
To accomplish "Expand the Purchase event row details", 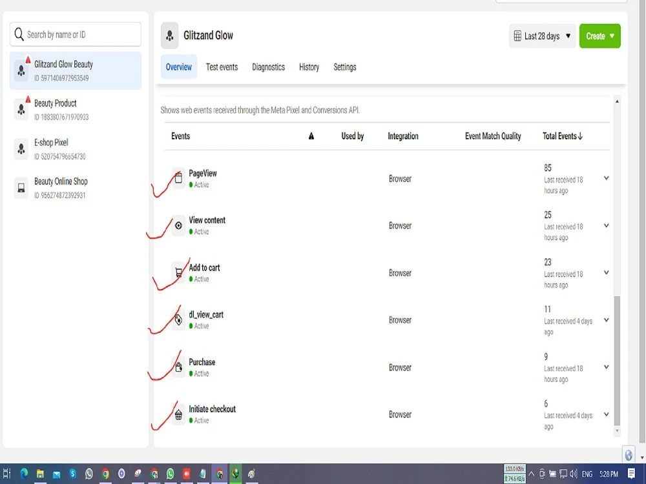I will 606,367.
